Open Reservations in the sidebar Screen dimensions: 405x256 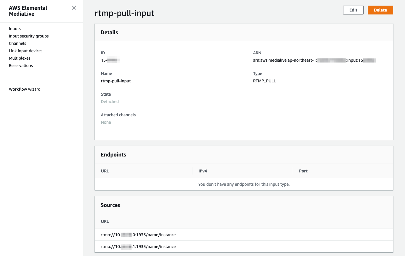pyautogui.click(x=21, y=66)
